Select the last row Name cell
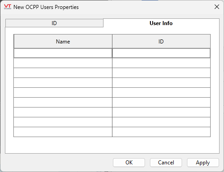The image size is (224, 172). tap(63, 132)
